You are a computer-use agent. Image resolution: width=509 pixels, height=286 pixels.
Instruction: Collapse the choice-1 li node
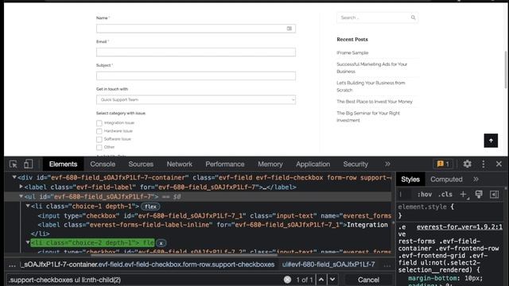(x=28, y=207)
